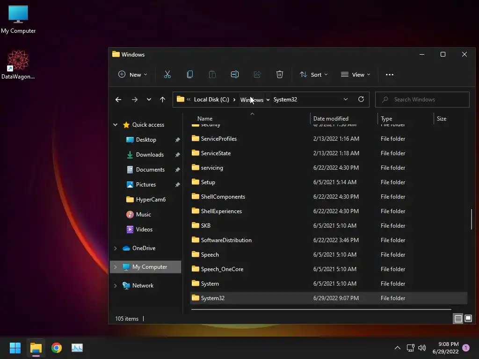Click pin icon beside Downloads
Screen dimensions: 479x359
click(177, 155)
